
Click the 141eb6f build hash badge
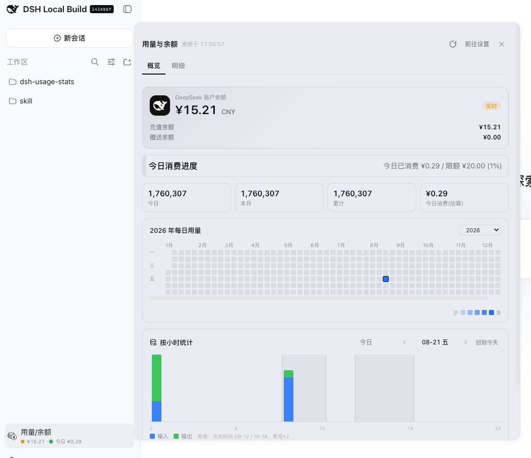click(102, 9)
